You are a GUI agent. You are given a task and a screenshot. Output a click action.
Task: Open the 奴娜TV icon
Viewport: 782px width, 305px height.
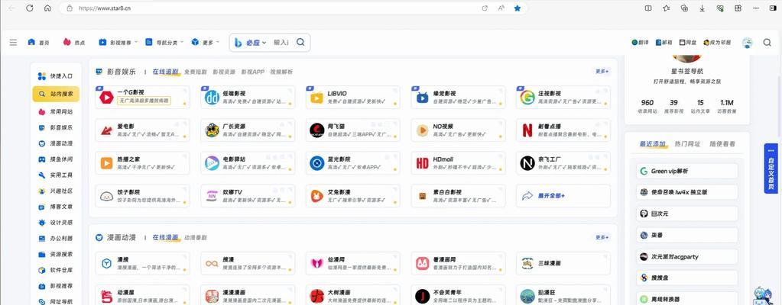(212, 196)
